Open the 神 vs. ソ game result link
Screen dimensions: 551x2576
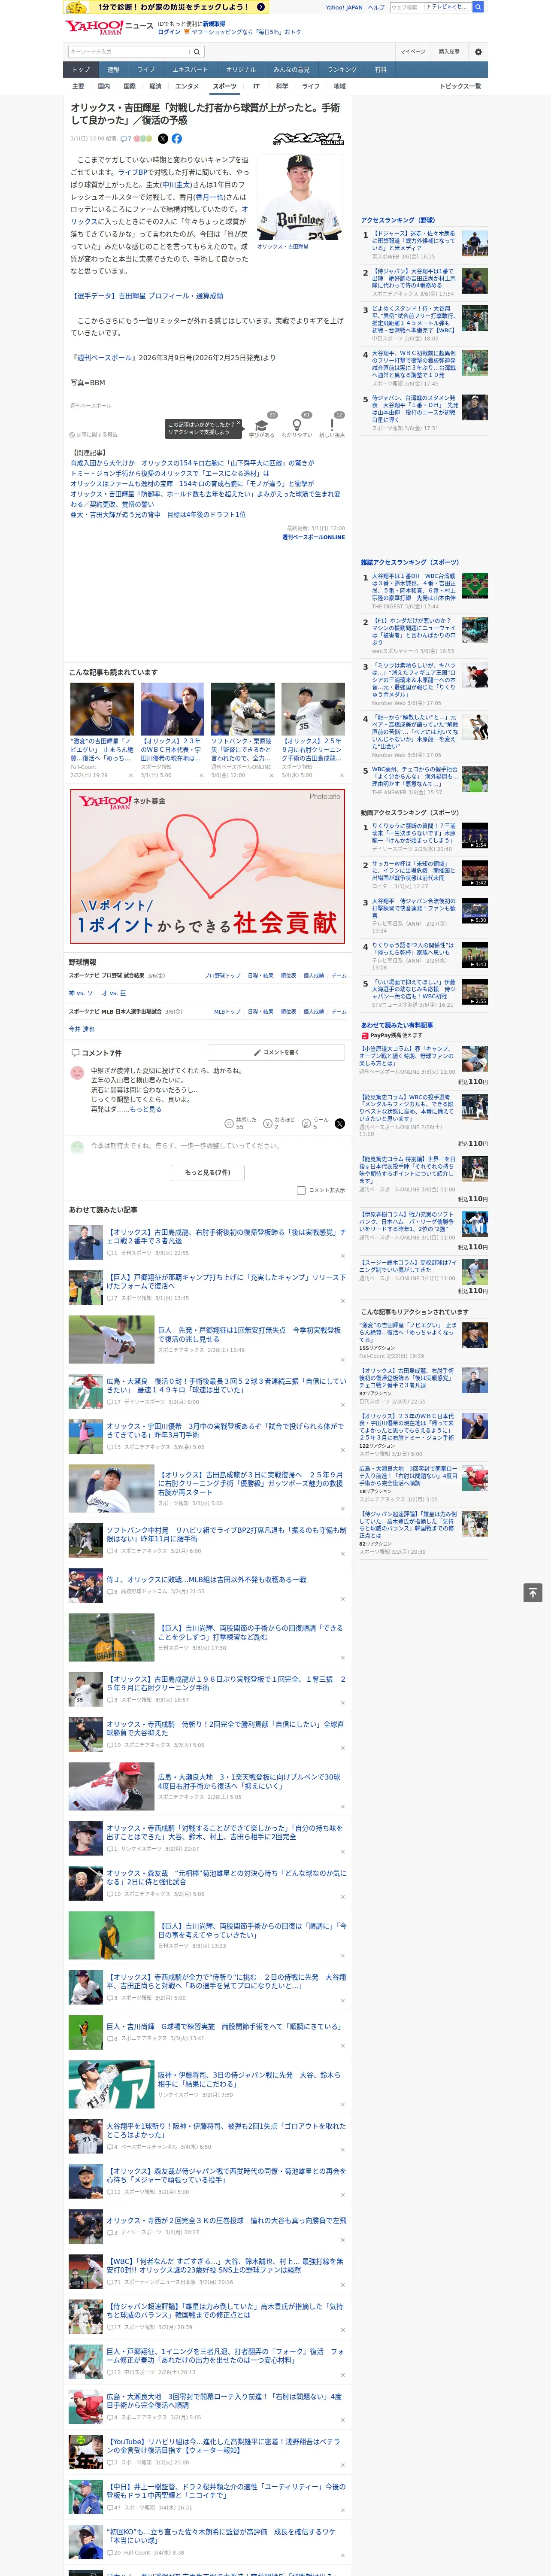click(x=81, y=993)
